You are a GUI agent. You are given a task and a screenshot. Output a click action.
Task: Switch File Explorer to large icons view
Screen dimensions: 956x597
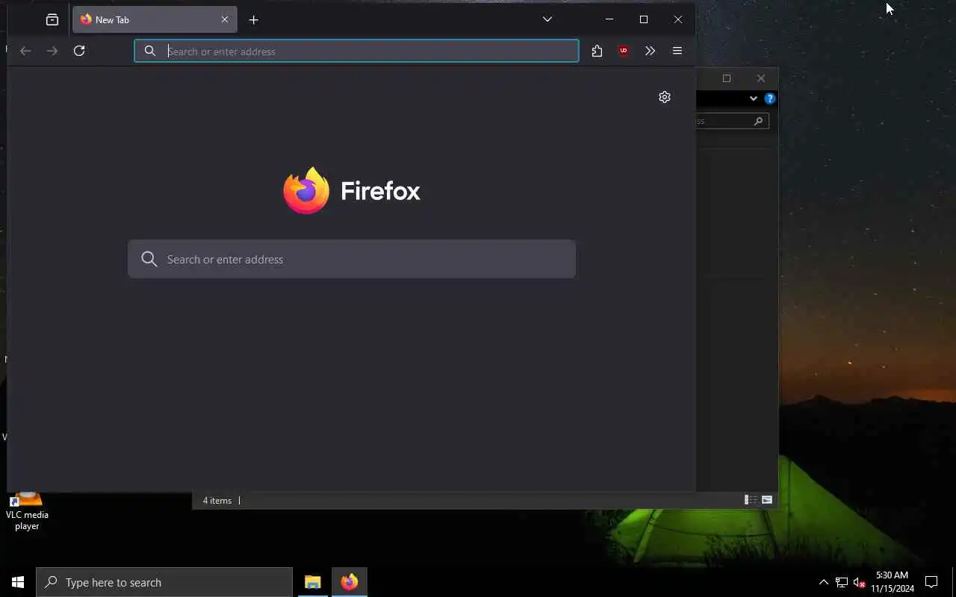(x=767, y=500)
